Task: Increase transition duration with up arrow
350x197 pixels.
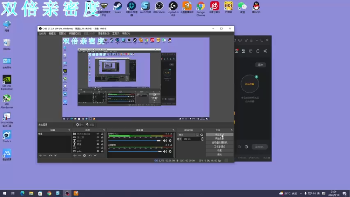Action: pyautogui.click(x=202, y=138)
